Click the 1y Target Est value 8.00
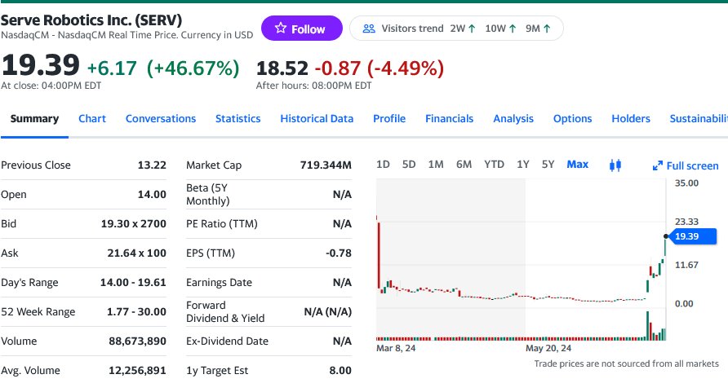This screenshot has height=392, width=728. point(340,371)
